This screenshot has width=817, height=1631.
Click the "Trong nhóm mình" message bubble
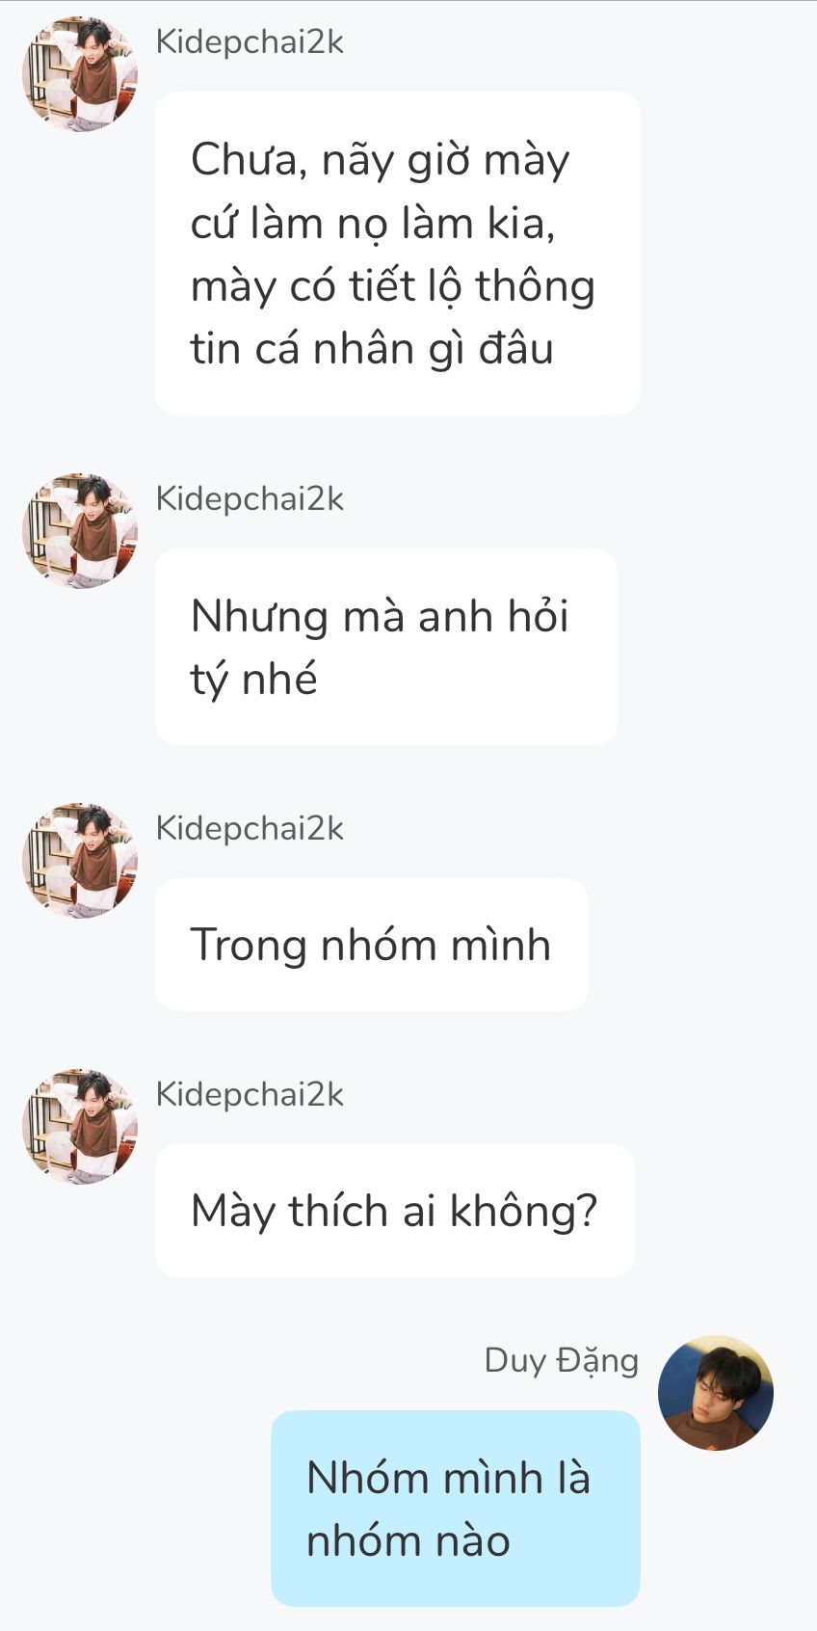[371, 945]
